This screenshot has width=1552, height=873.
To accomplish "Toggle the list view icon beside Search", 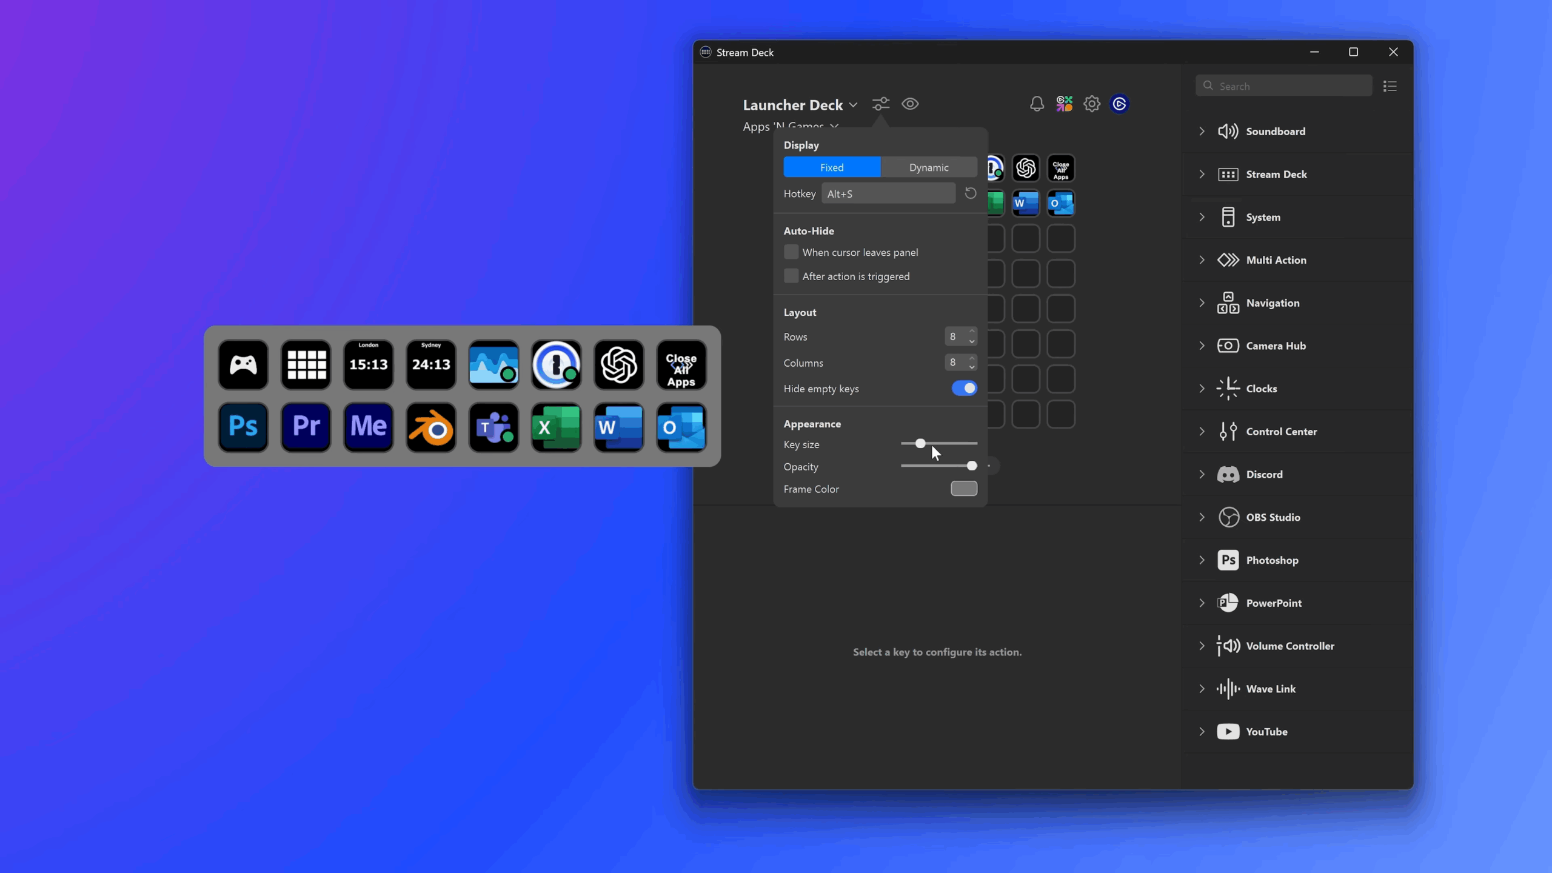I will pyautogui.click(x=1390, y=86).
